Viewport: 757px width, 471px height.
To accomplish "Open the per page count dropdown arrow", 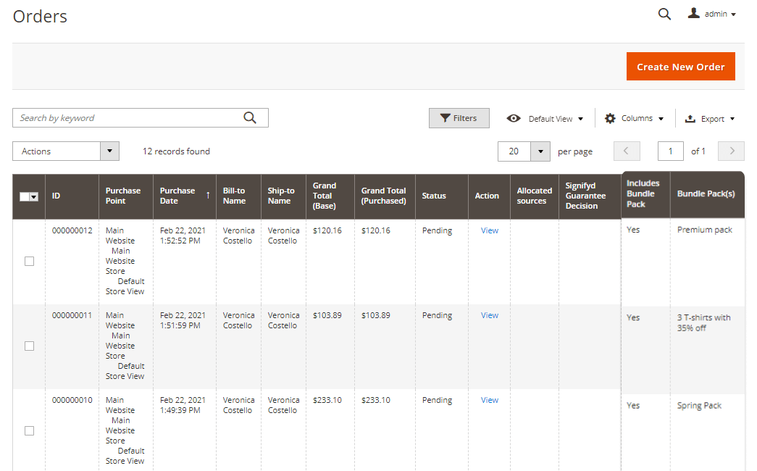I will (540, 151).
